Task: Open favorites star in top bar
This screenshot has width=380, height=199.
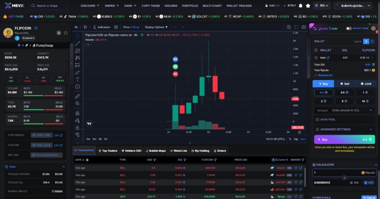Action: pyautogui.click(x=308, y=6)
